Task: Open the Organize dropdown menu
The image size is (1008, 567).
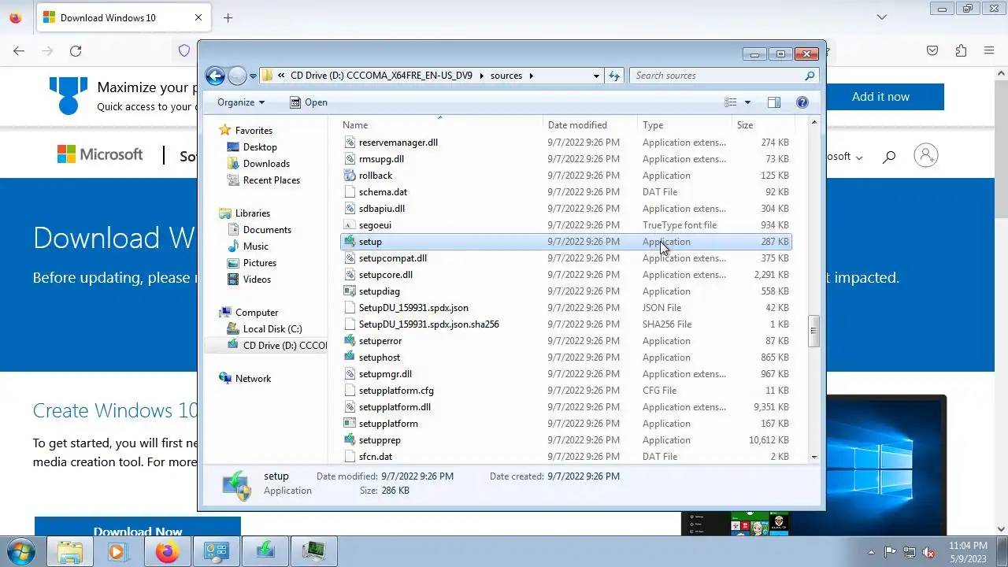Action: (x=241, y=102)
